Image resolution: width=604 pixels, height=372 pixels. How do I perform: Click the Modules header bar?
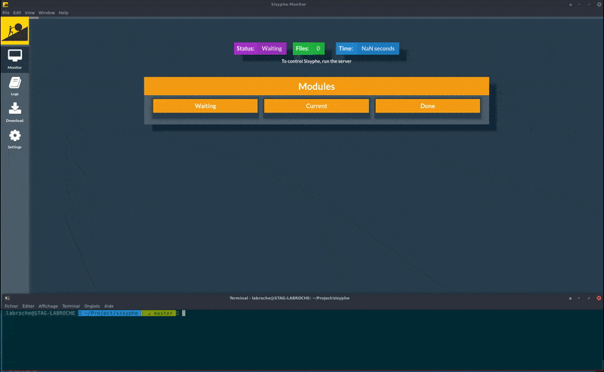click(x=316, y=86)
